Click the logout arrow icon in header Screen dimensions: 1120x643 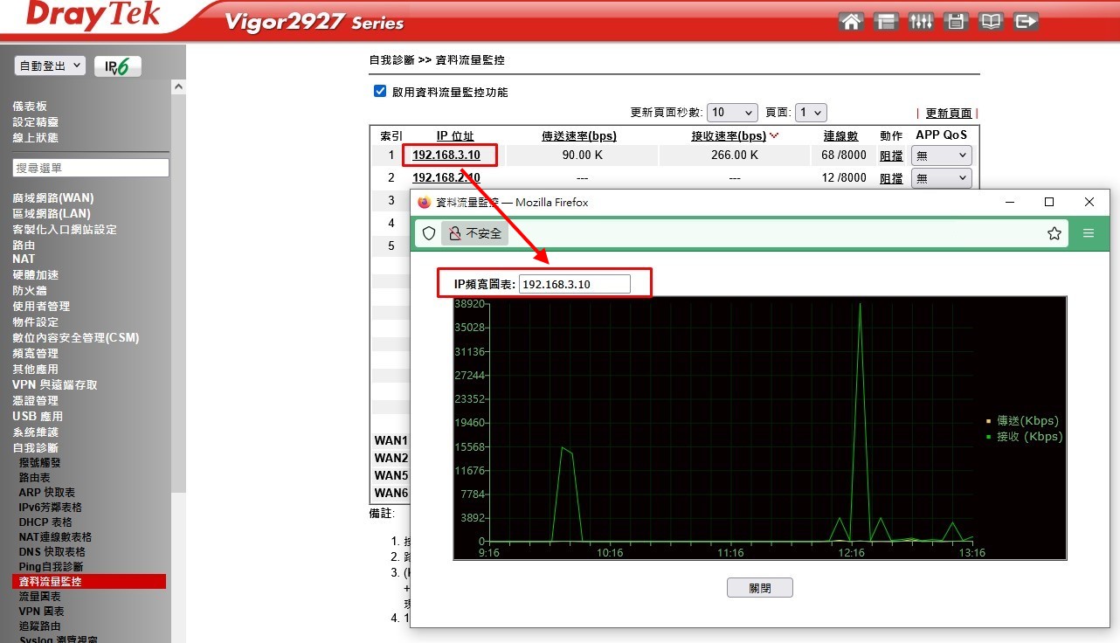[1026, 22]
